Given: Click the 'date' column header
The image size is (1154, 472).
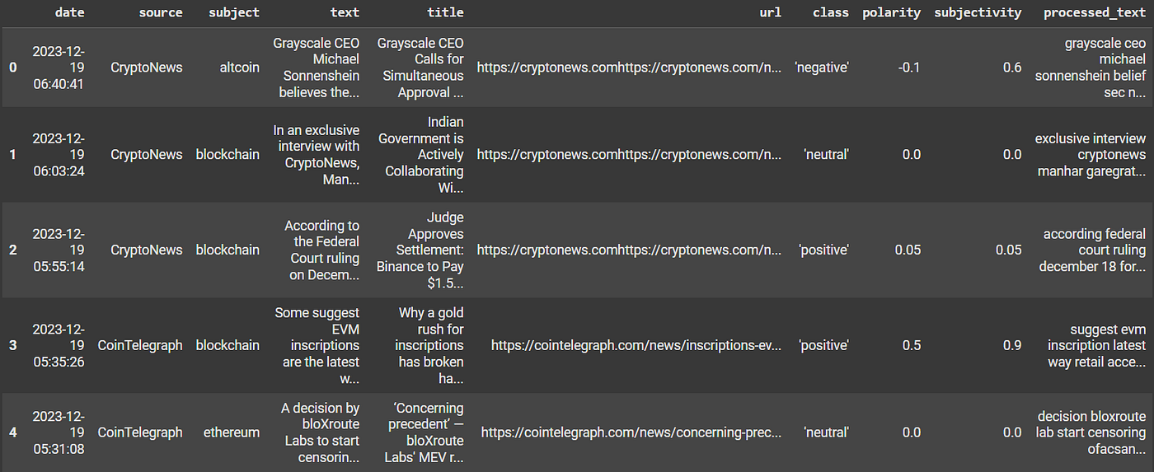Looking at the screenshot, I should coord(69,12).
